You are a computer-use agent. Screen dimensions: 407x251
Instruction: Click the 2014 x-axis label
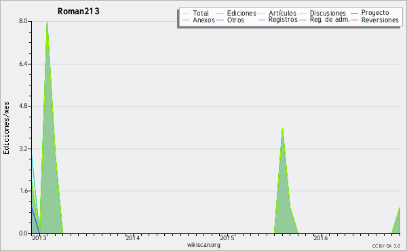133,238
